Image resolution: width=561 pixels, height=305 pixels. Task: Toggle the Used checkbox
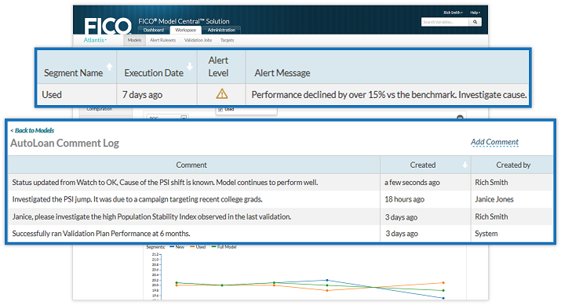[220, 110]
